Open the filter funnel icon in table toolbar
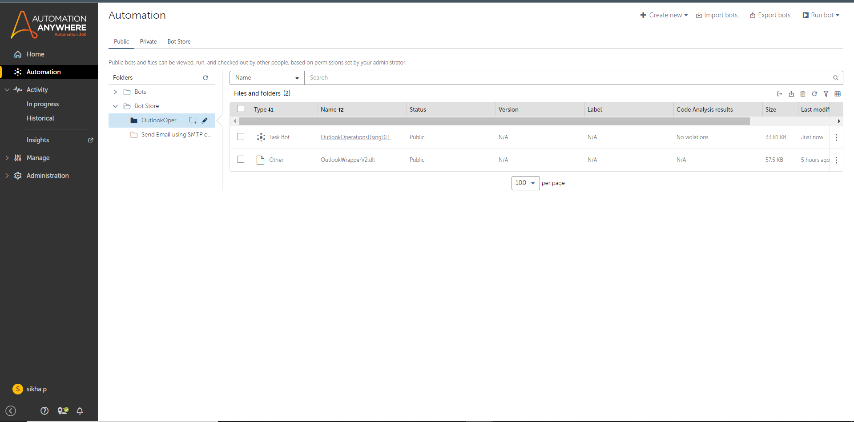854x422 pixels. (x=826, y=94)
